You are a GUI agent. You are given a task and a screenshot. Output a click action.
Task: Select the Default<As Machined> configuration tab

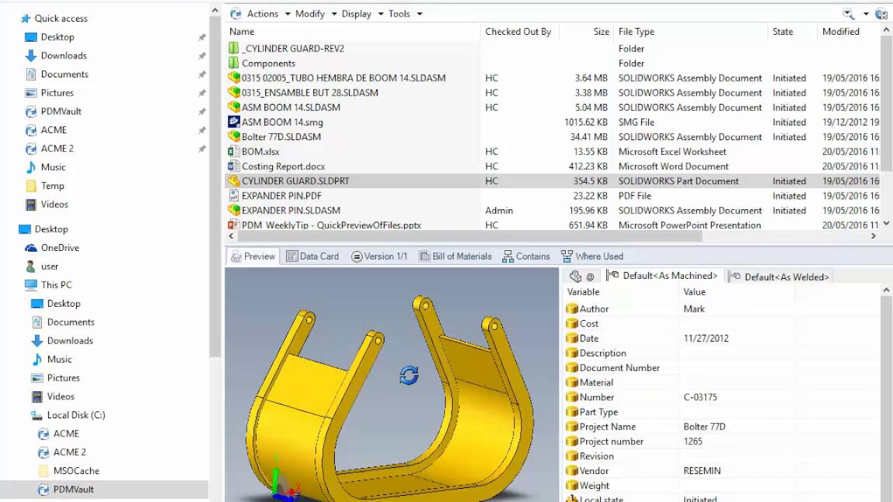point(663,276)
